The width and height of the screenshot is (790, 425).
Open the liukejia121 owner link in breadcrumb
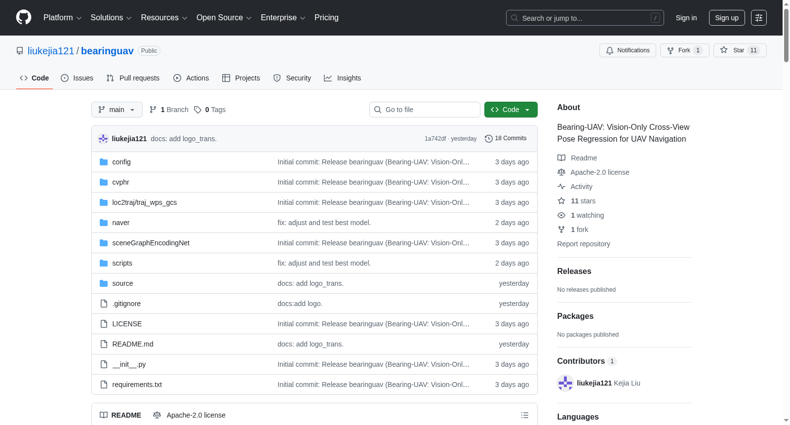tap(51, 51)
